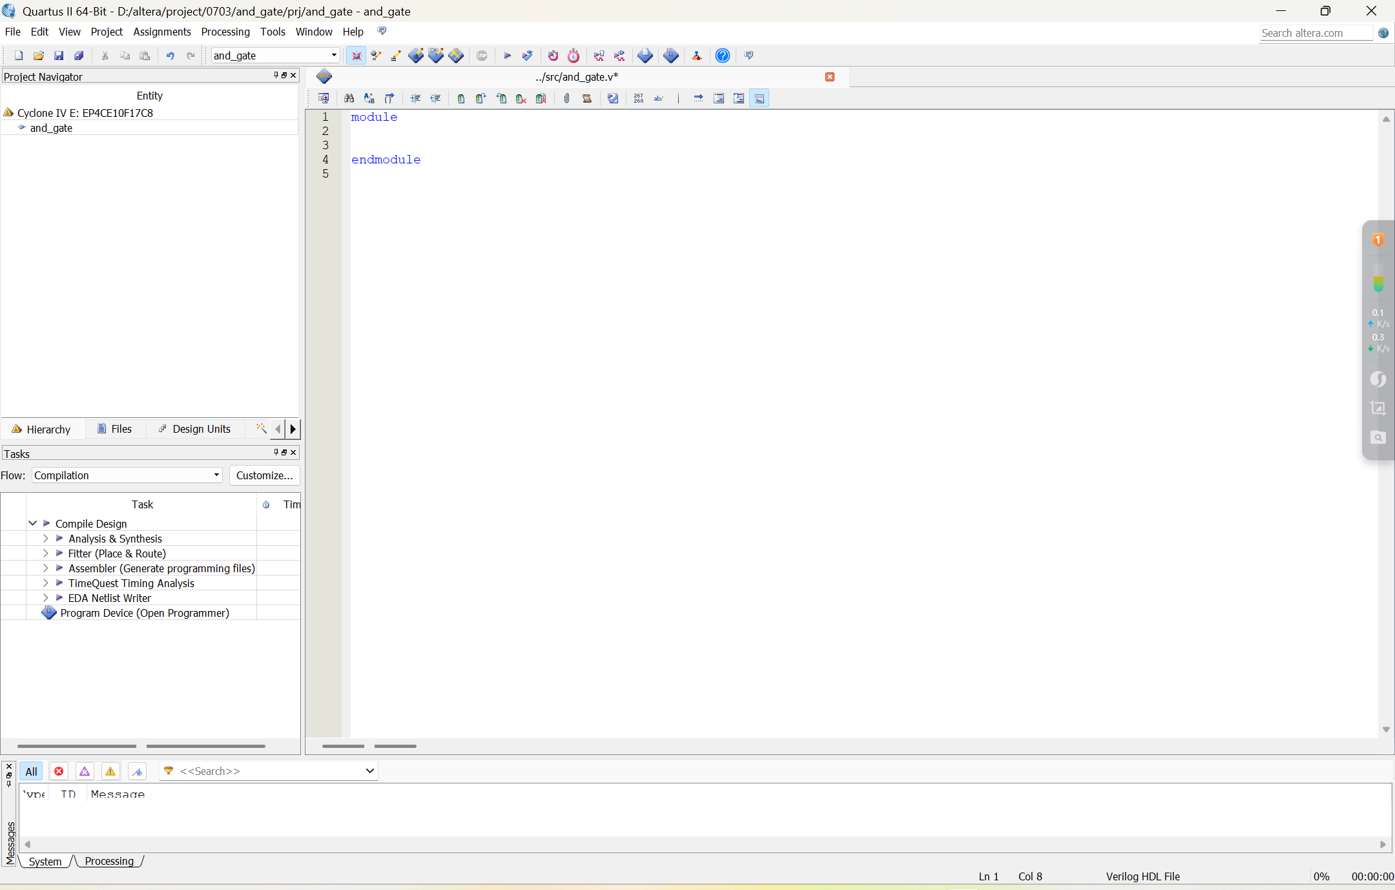Save all files toolbar icon

tap(79, 56)
